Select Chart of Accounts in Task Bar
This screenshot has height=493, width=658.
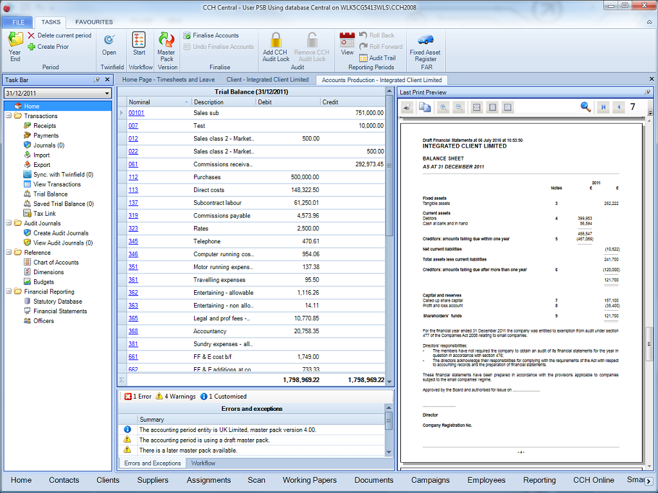[56, 263]
